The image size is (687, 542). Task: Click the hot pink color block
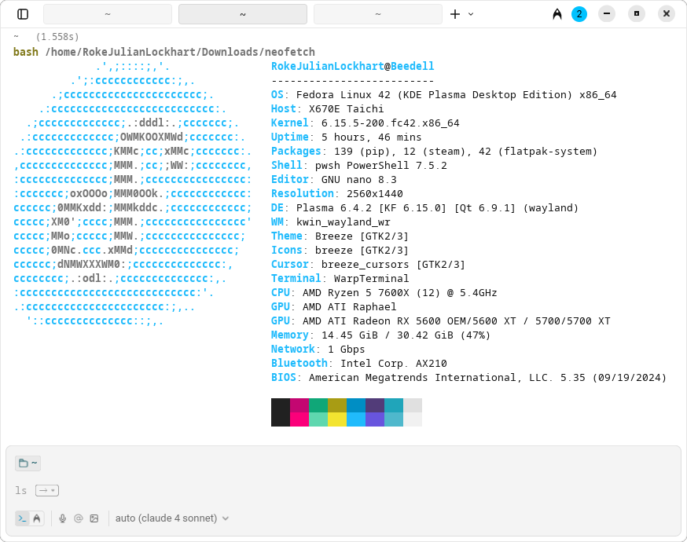pos(299,419)
